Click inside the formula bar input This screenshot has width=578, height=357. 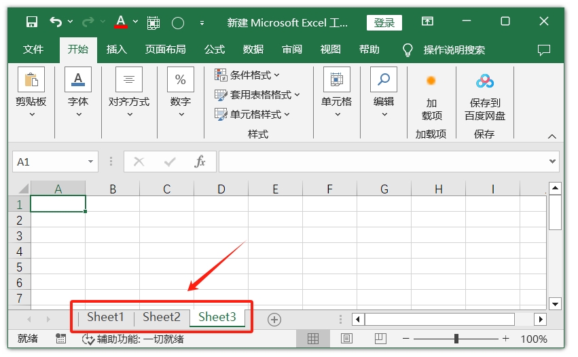[x=383, y=162]
